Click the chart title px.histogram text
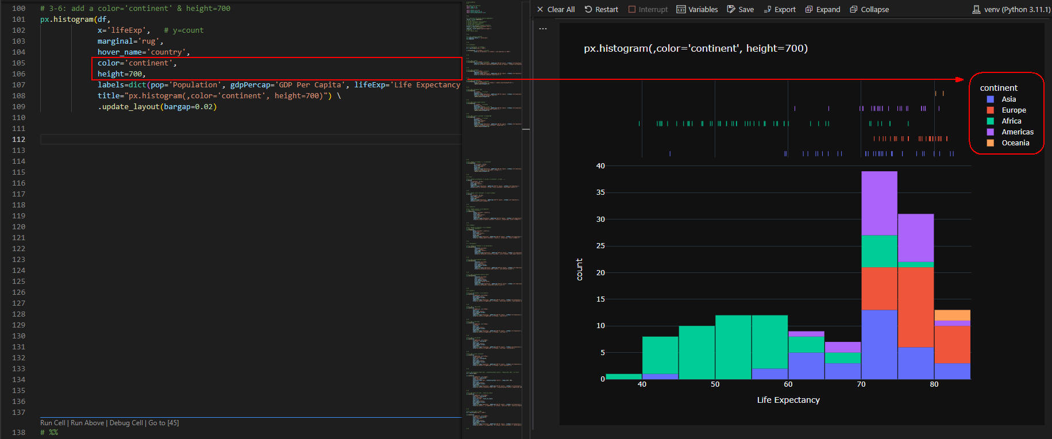 pos(696,48)
